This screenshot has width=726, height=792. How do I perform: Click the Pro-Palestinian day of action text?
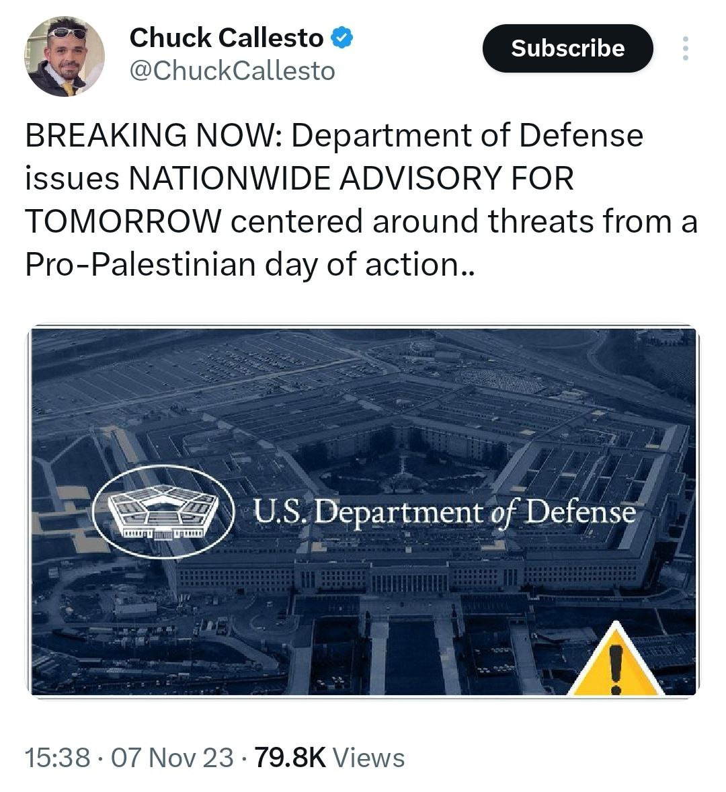(x=249, y=264)
